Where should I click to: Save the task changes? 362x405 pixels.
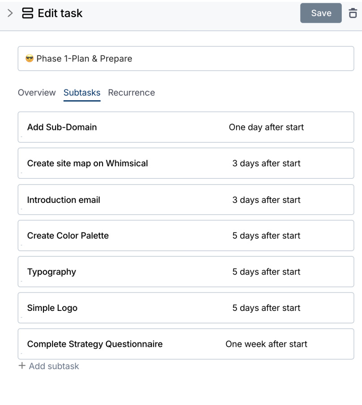pyautogui.click(x=320, y=13)
